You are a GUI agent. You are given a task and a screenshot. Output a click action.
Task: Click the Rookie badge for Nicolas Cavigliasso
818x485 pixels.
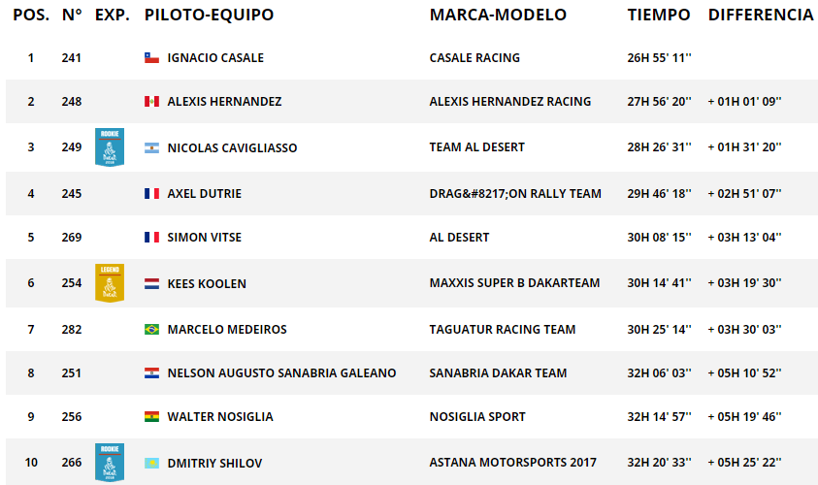tap(110, 146)
